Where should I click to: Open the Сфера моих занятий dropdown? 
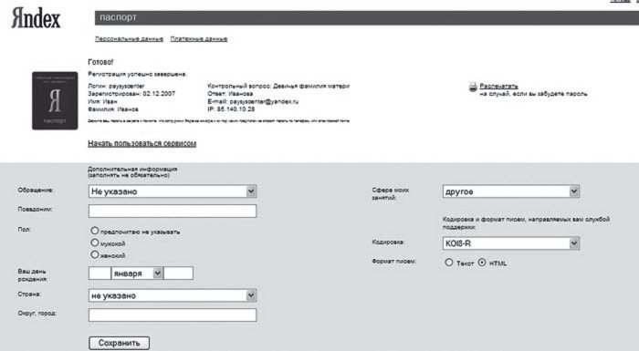pyautogui.click(x=511, y=191)
